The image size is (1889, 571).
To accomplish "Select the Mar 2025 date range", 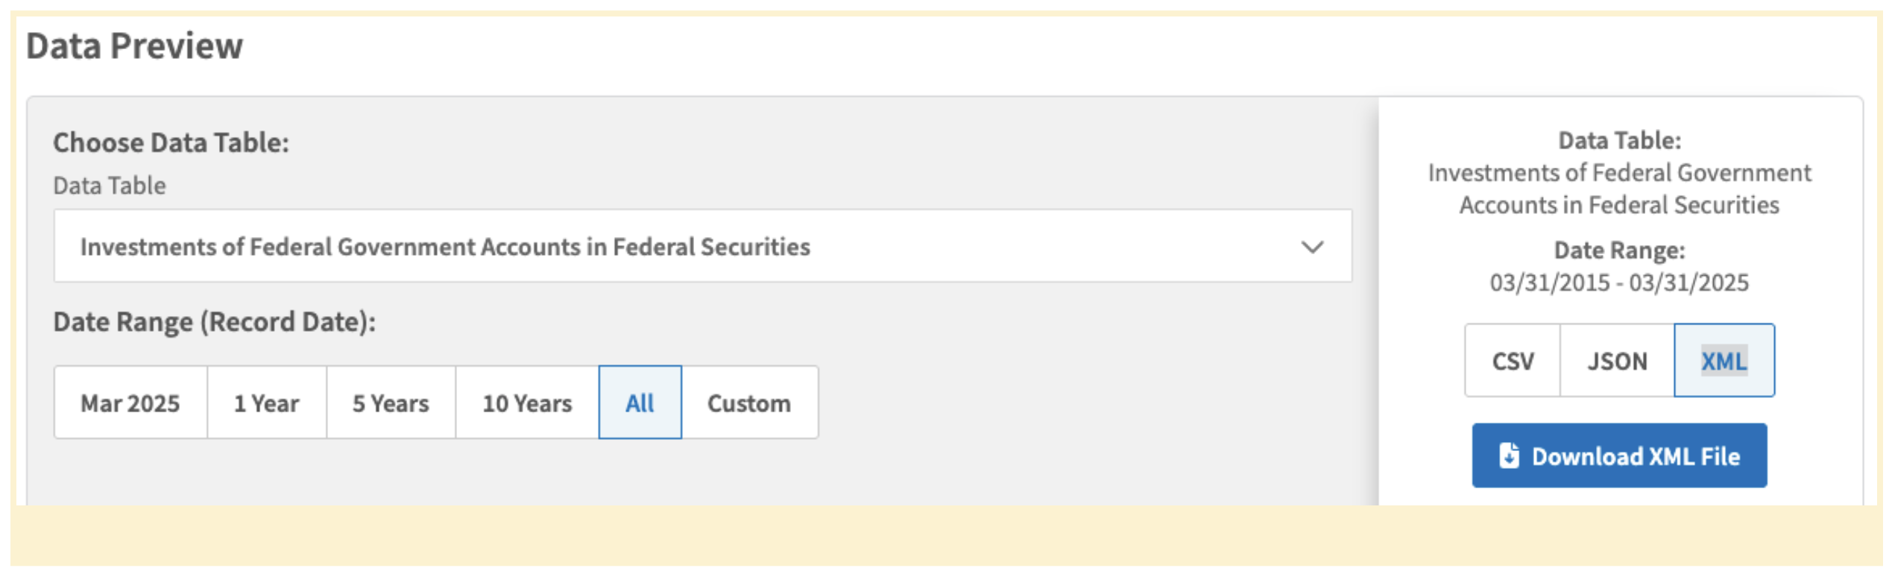I will click(x=130, y=403).
